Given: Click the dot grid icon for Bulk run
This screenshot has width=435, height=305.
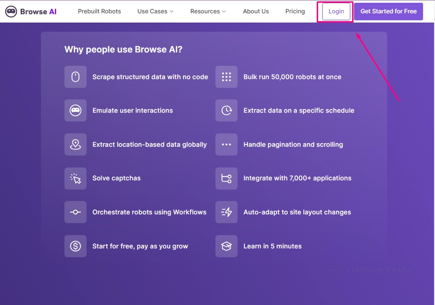Looking at the screenshot, I should (226, 77).
